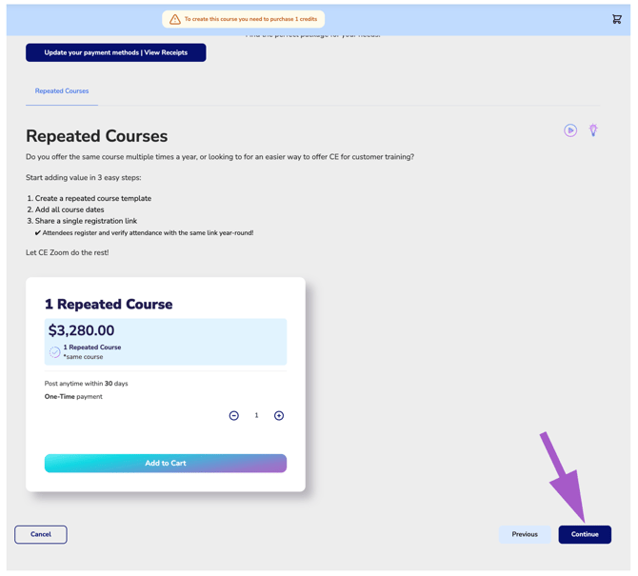Go back with the Previous button
The image size is (638, 576).
point(525,534)
